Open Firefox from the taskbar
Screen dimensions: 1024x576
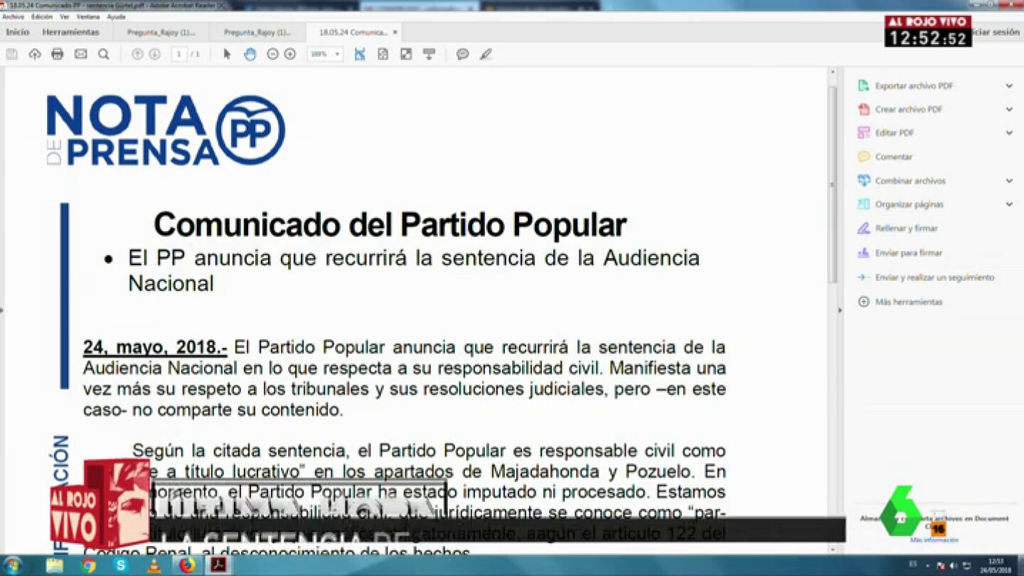pos(186,566)
